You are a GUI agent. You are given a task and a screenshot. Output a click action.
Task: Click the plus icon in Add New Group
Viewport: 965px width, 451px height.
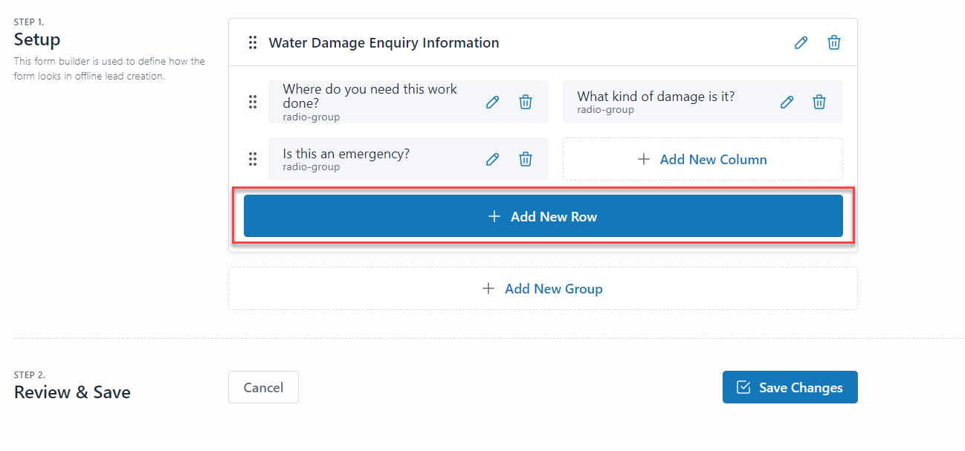coord(488,288)
